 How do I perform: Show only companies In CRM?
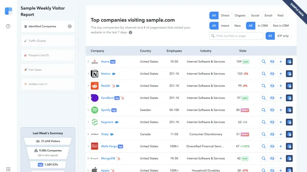pos(262,26)
